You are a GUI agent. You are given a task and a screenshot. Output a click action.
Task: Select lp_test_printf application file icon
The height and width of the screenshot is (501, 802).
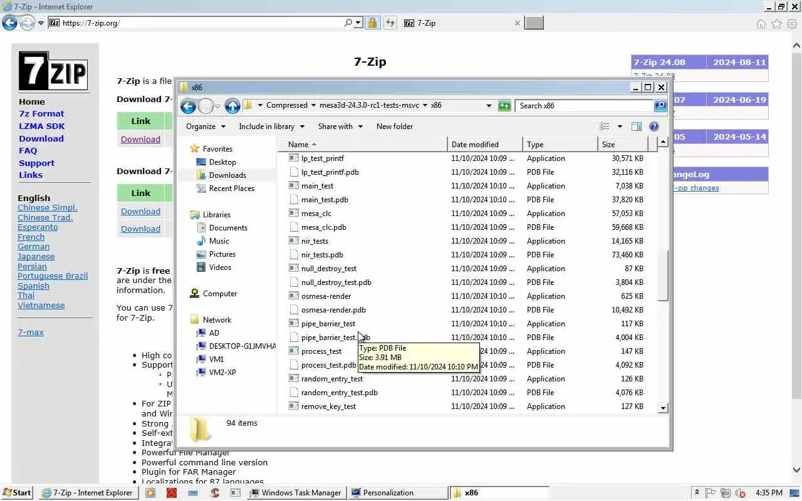pyautogui.click(x=294, y=158)
